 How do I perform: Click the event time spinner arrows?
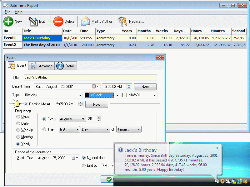tap(129, 87)
